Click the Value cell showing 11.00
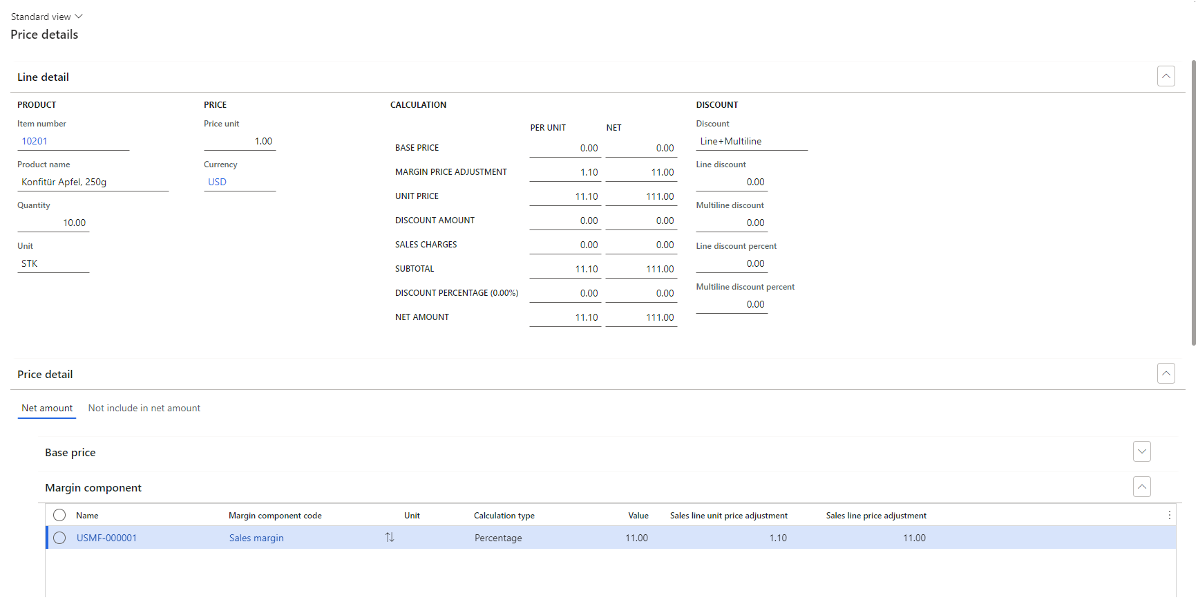 (636, 538)
